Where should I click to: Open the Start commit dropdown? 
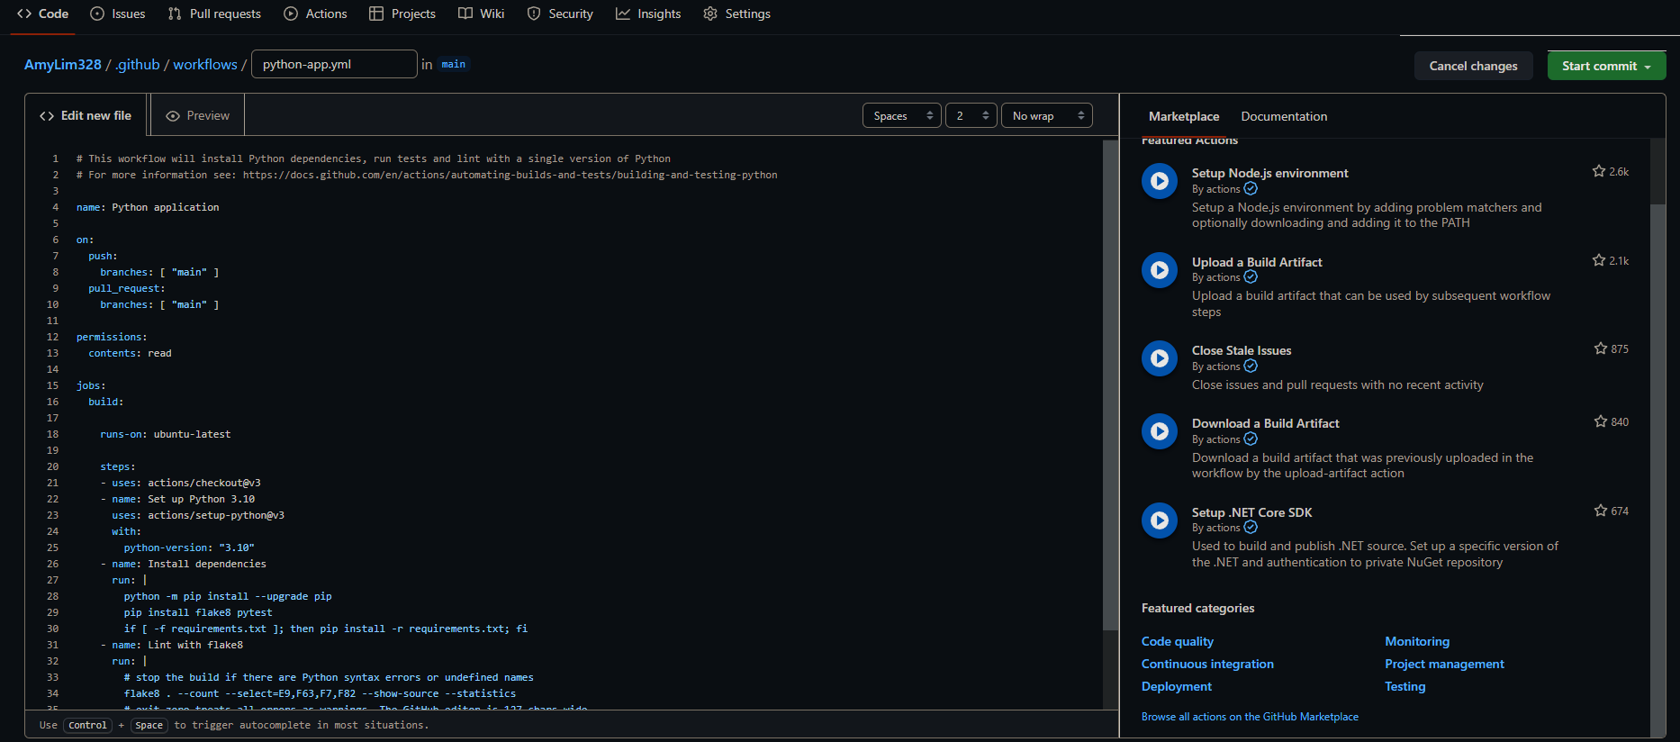point(1606,66)
